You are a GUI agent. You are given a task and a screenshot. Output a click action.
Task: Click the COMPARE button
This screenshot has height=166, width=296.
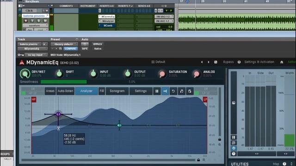[70, 49]
